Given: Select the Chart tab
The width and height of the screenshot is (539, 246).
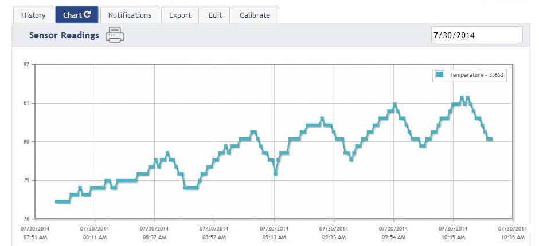Looking at the screenshot, I should [x=77, y=15].
